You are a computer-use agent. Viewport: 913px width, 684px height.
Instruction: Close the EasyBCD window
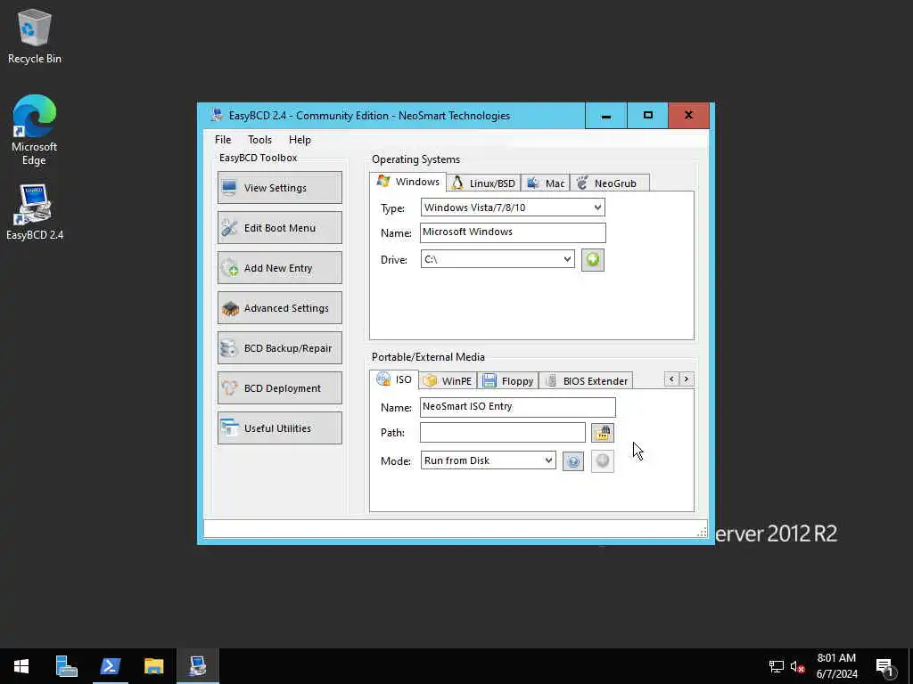(x=689, y=116)
